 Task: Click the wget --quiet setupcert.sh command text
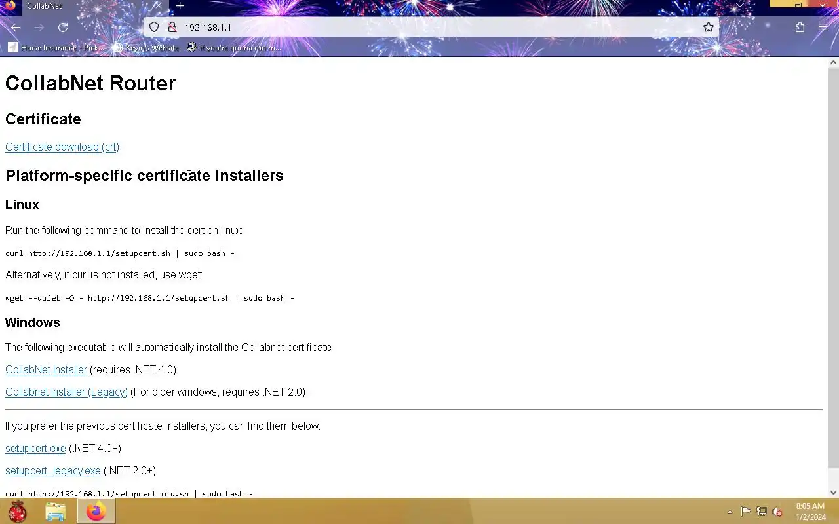pyautogui.click(x=149, y=298)
